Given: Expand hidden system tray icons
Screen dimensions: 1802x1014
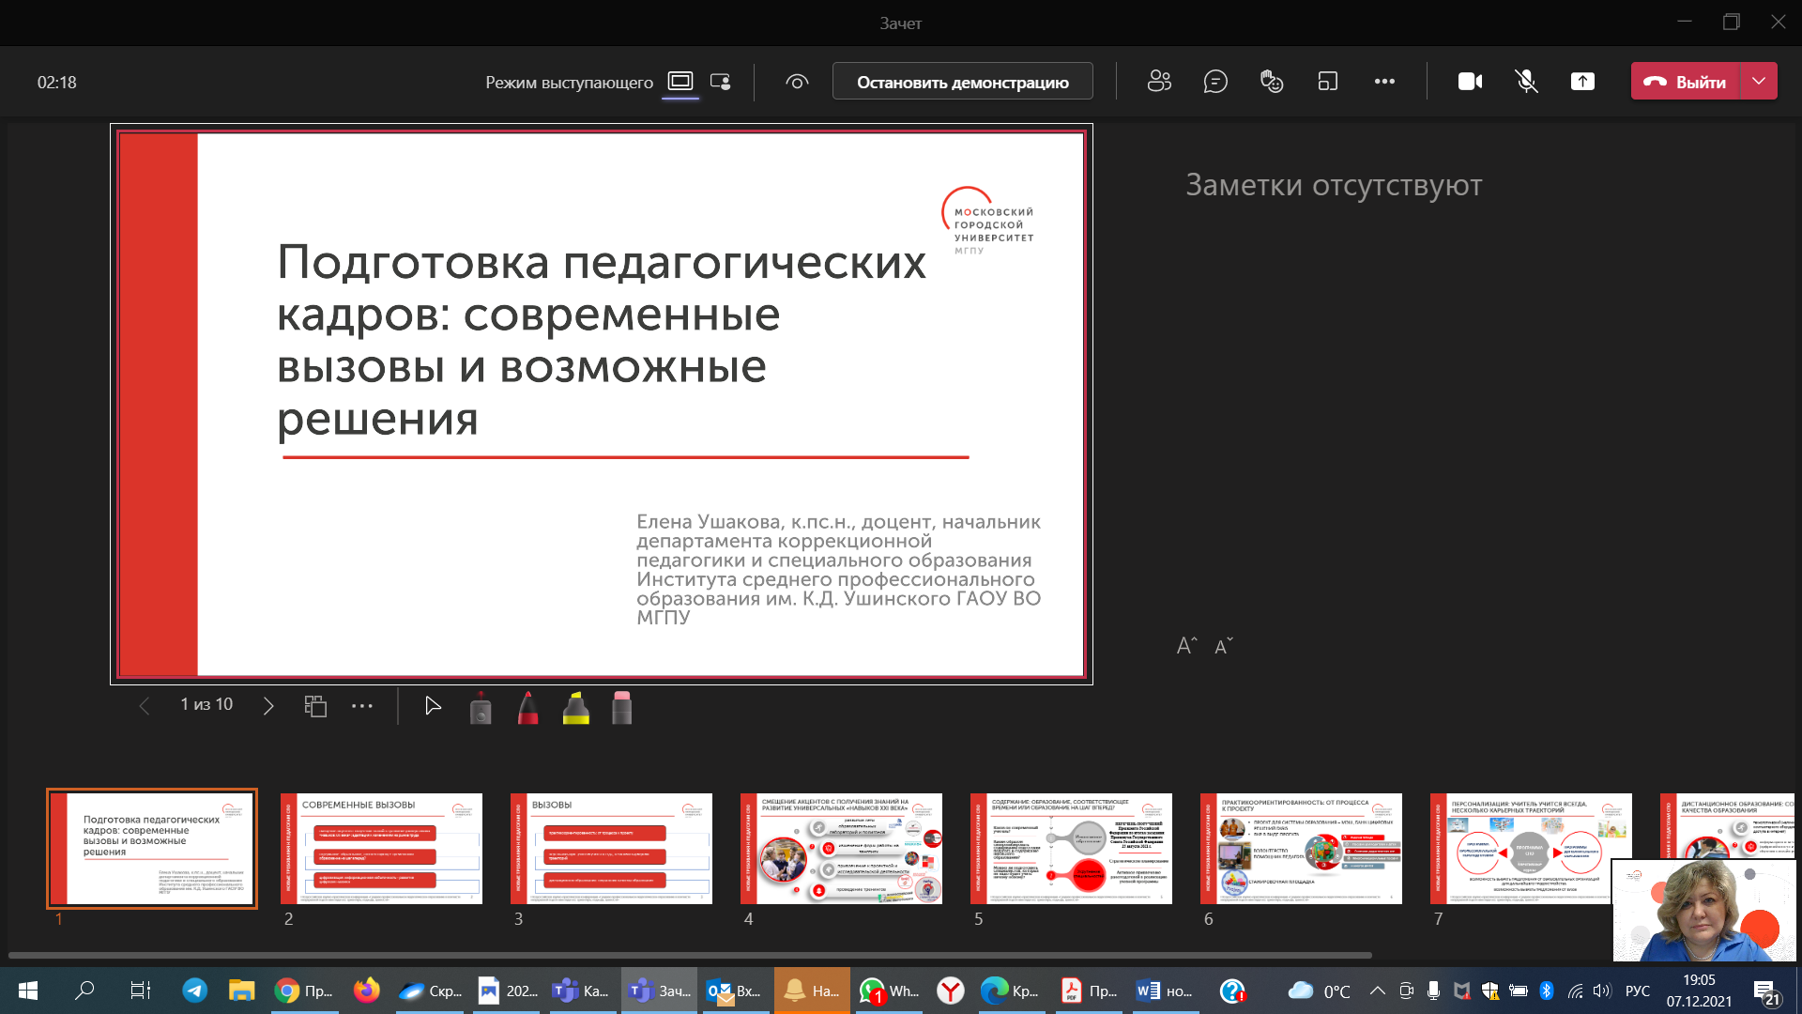Looking at the screenshot, I should [1378, 991].
